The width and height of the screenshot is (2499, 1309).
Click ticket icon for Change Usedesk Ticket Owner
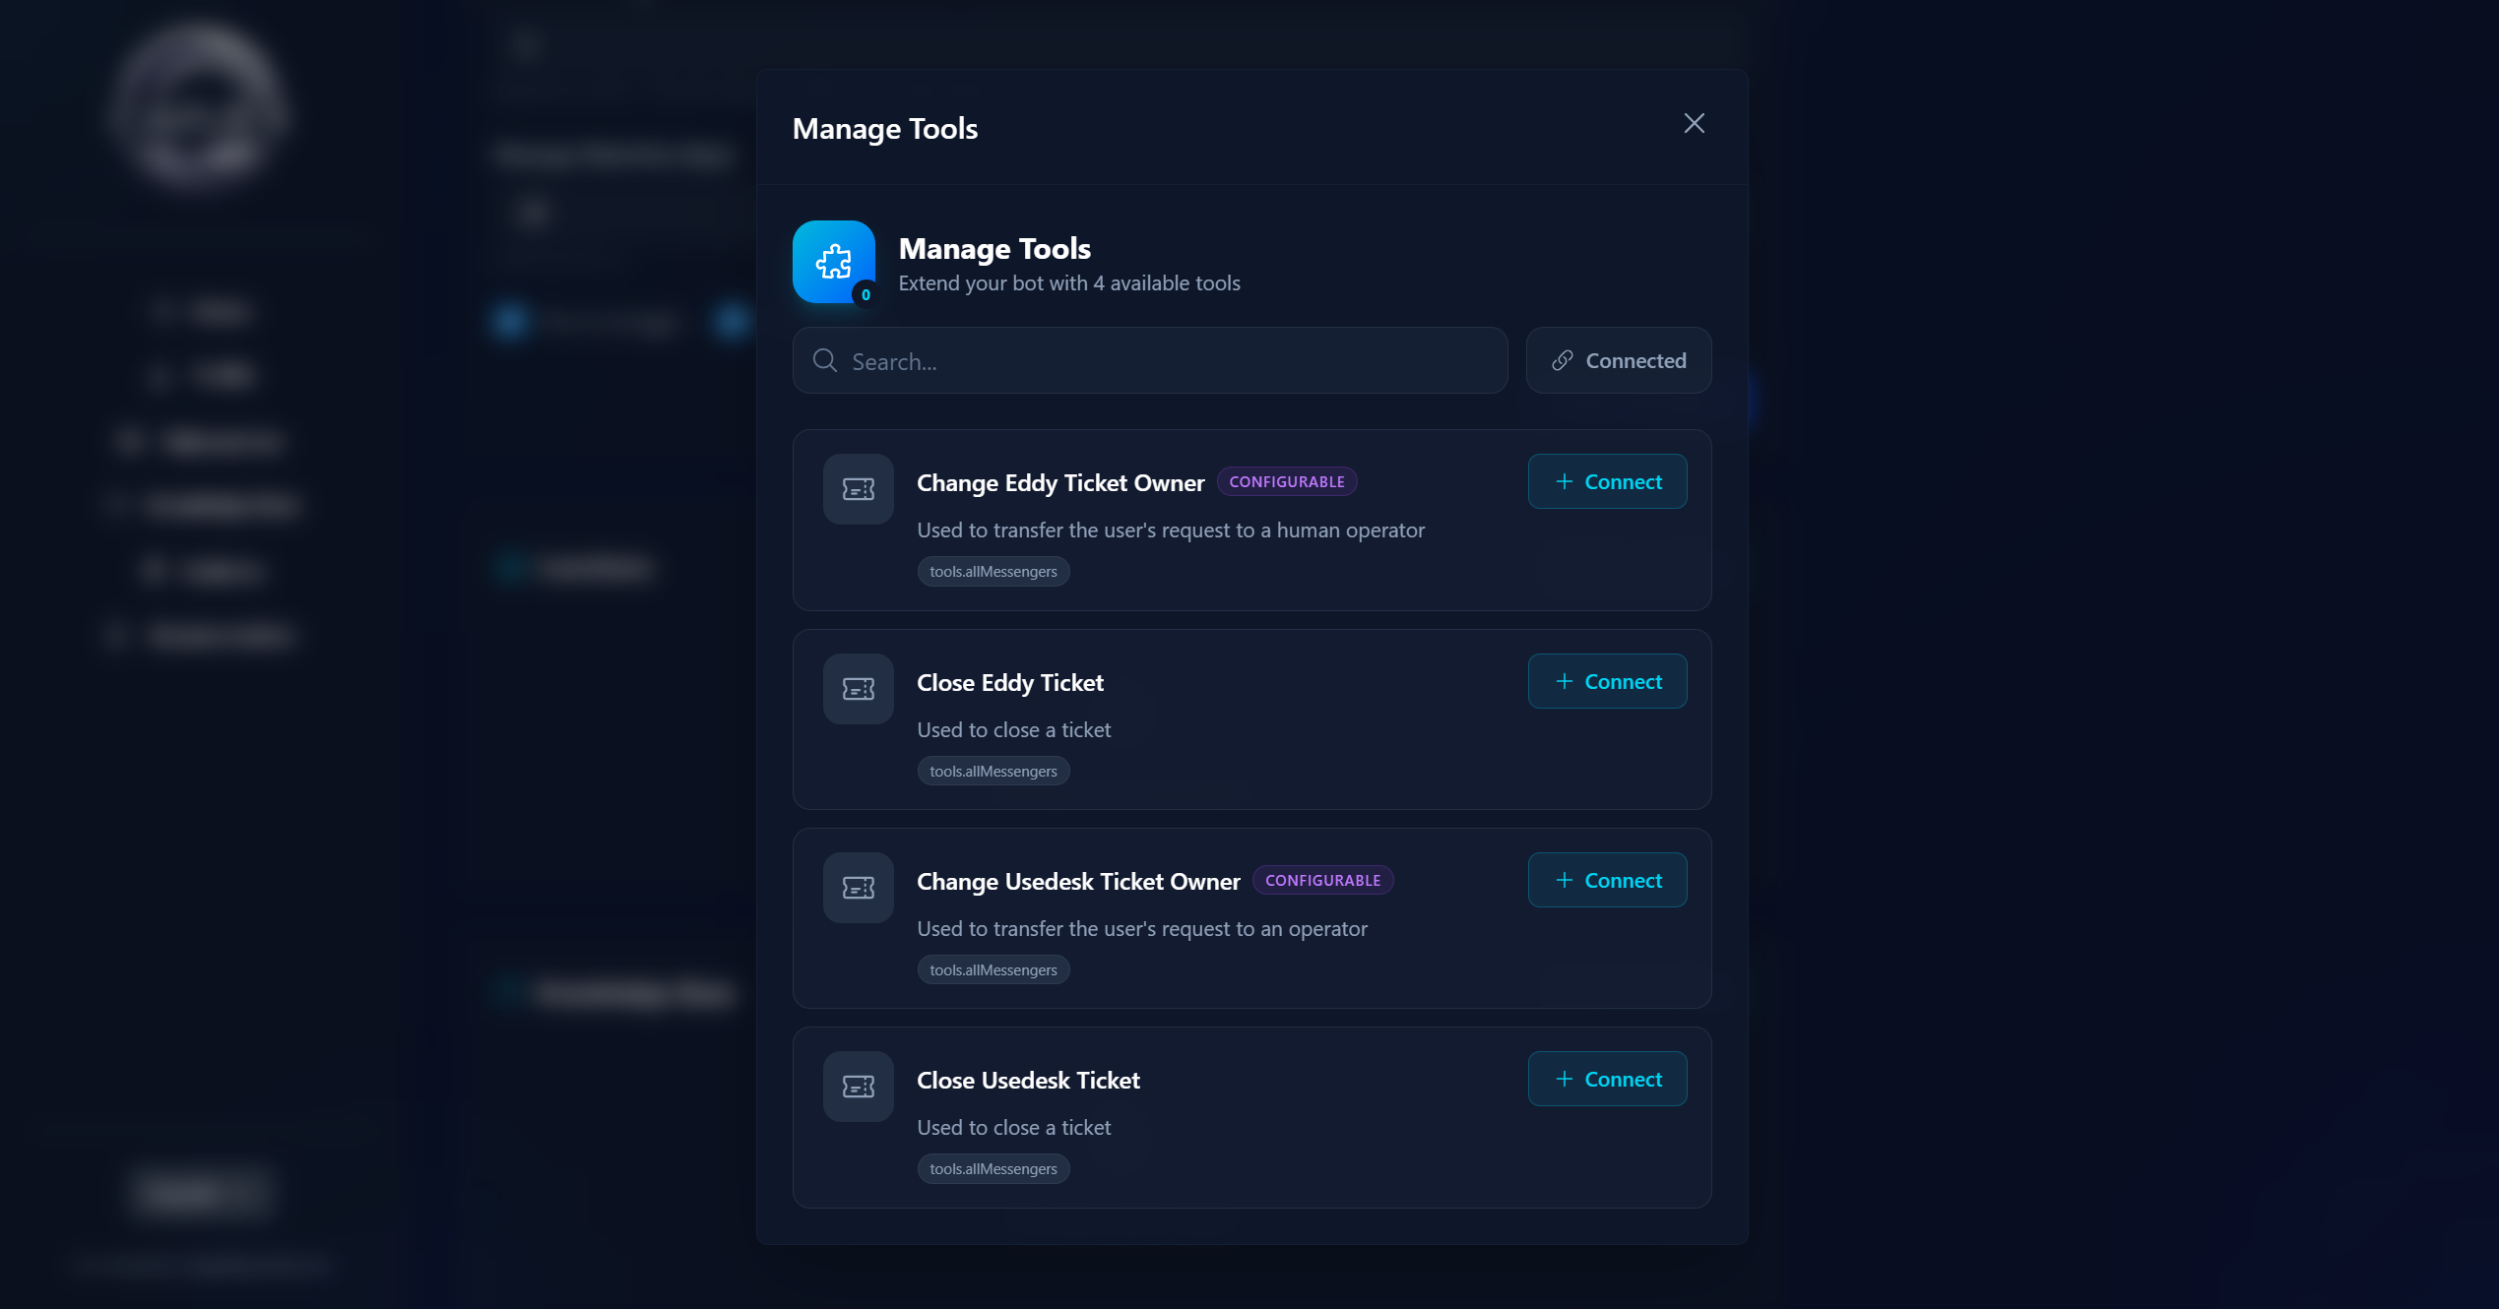[858, 888]
